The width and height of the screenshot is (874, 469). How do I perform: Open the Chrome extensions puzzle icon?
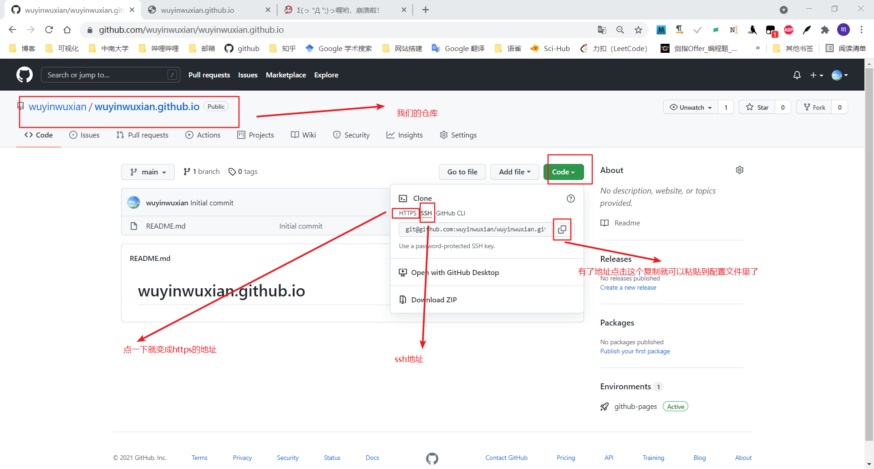click(x=825, y=30)
